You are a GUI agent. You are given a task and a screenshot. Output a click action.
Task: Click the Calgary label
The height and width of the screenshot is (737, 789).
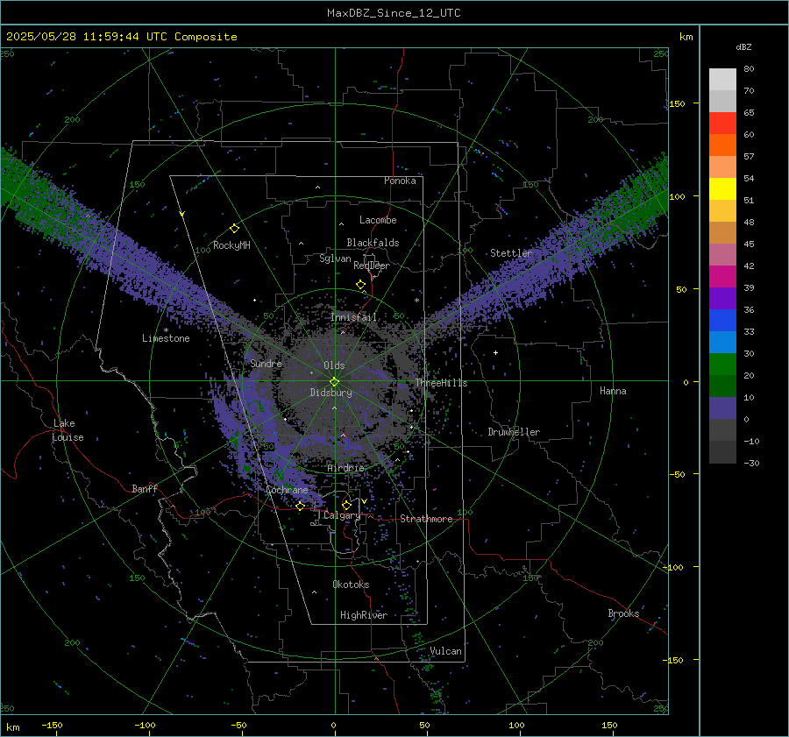[x=342, y=515]
